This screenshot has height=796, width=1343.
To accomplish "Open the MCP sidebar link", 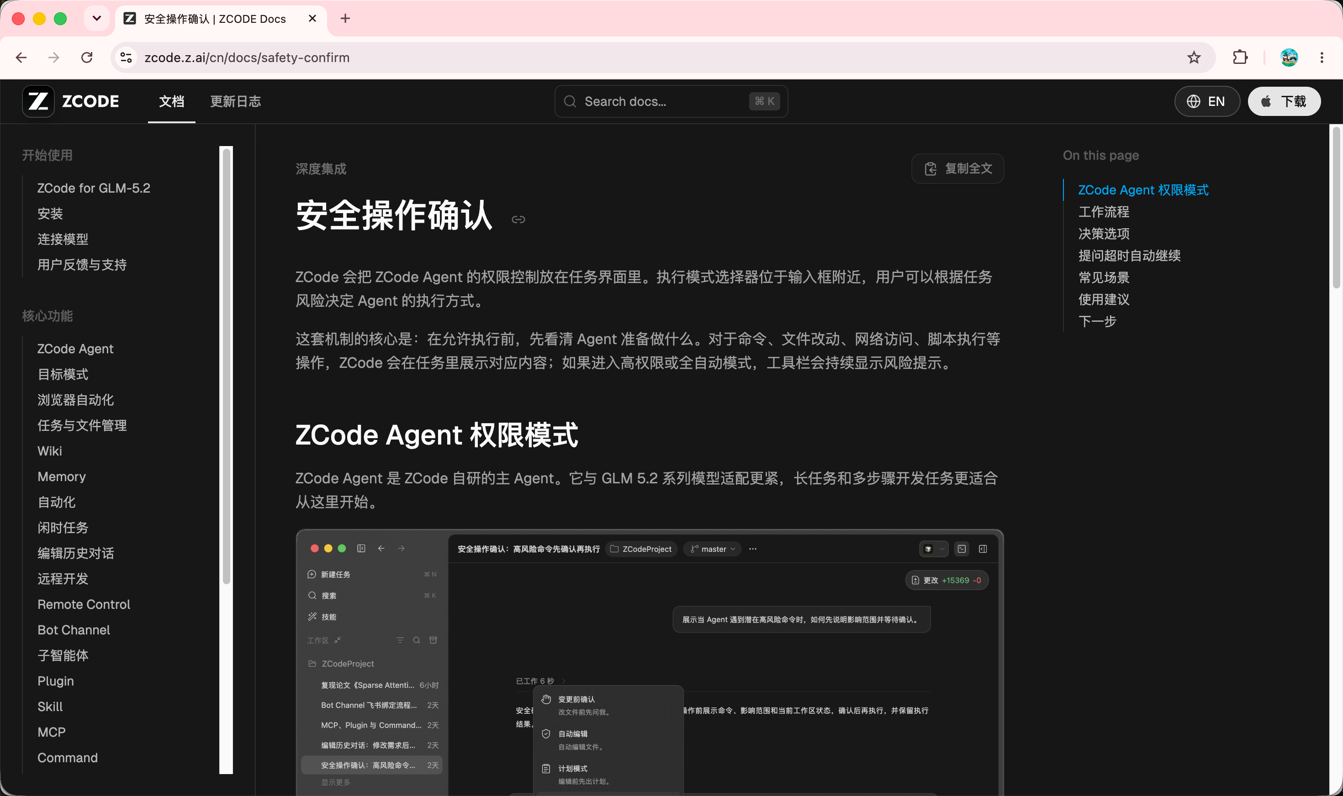I will point(52,732).
